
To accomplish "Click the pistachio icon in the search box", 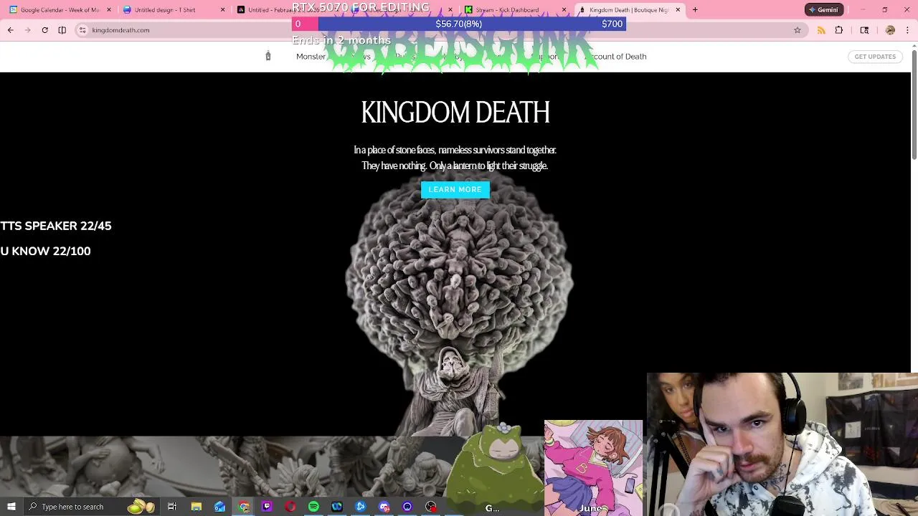I will pos(141,507).
